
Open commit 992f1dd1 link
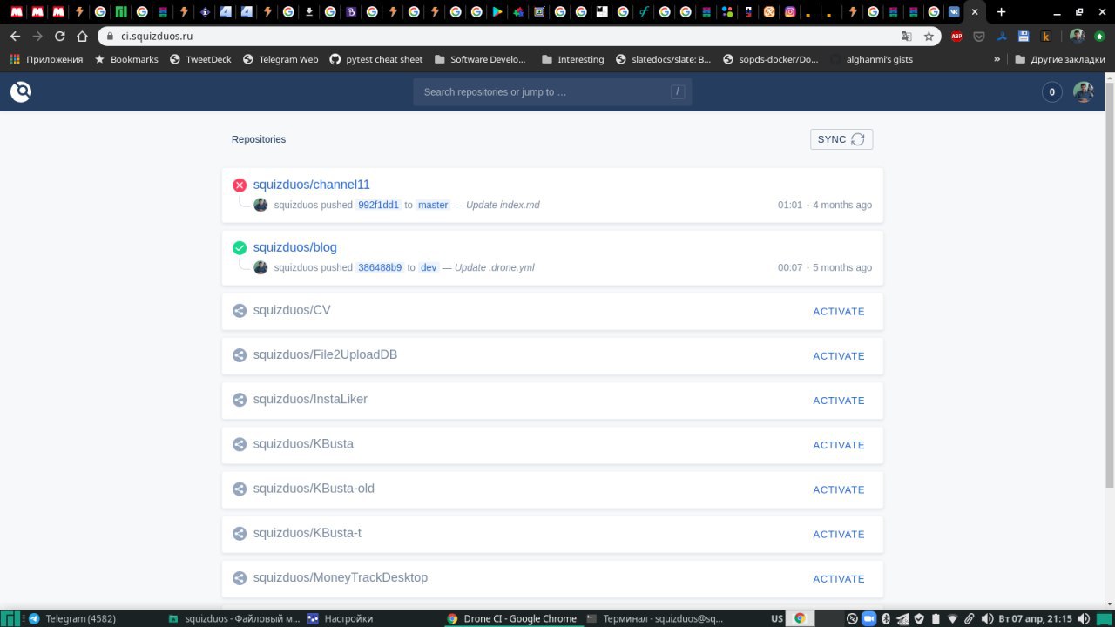point(378,205)
